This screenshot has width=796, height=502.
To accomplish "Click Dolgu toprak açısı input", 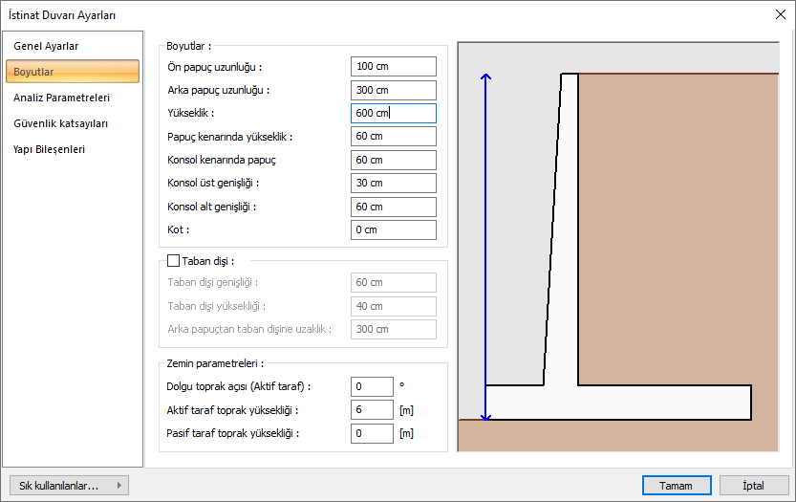I will 372,386.
